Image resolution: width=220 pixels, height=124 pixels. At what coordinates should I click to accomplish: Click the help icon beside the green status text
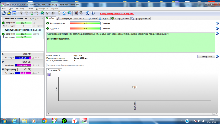[217, 34]
